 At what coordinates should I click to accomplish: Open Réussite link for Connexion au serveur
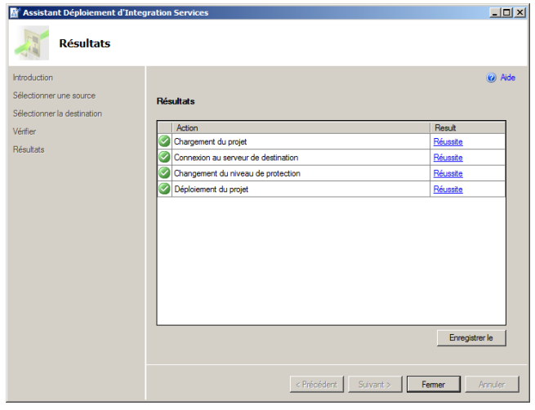point(448,158)
